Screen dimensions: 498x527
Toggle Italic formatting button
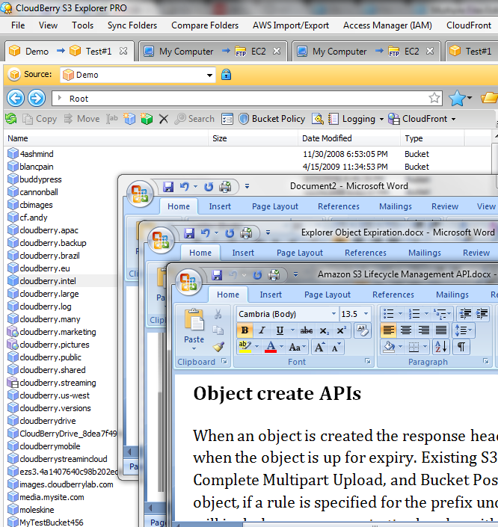pyautogui.click(x=262, y=330)
